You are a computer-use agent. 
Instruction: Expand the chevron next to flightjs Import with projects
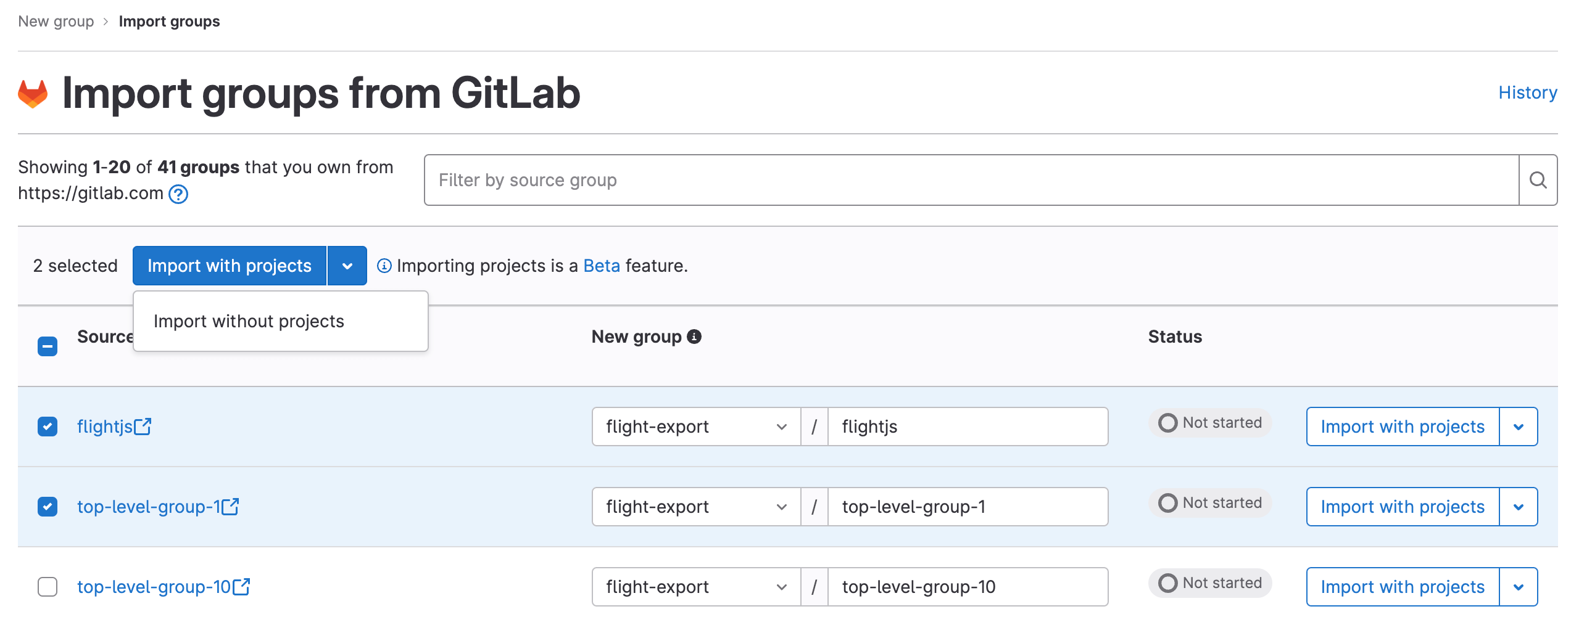(x=1519, y=427)
